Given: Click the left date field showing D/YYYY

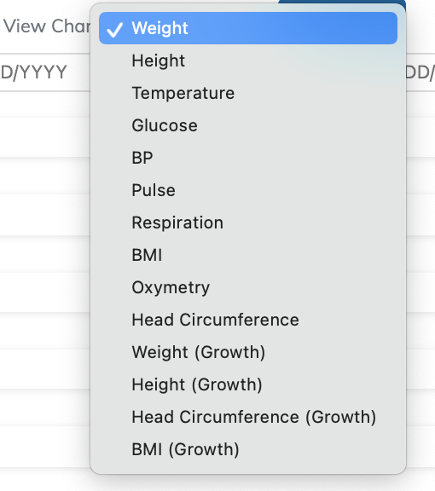Looking at the screenshot, I should point(45,72).
